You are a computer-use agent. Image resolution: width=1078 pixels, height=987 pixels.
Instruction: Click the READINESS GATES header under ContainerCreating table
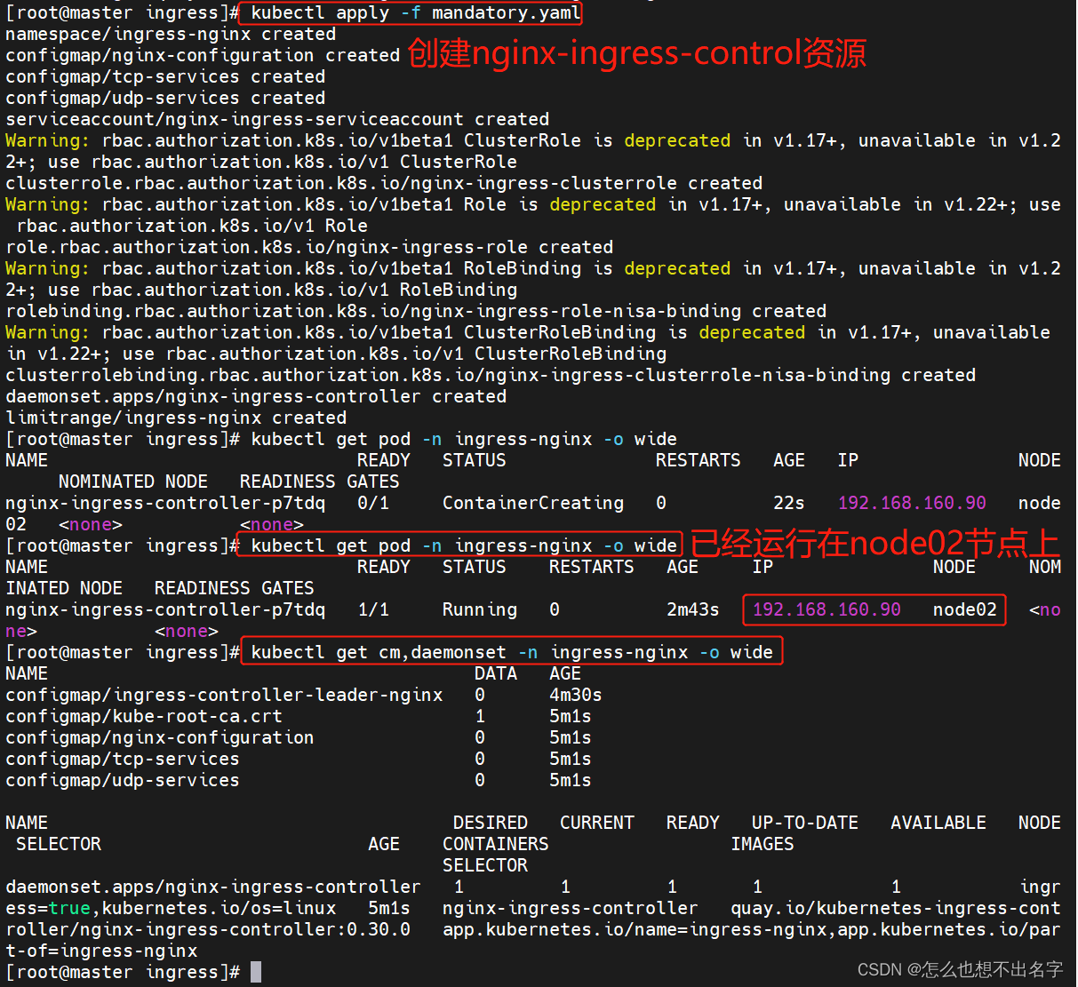tap(320, 482)
